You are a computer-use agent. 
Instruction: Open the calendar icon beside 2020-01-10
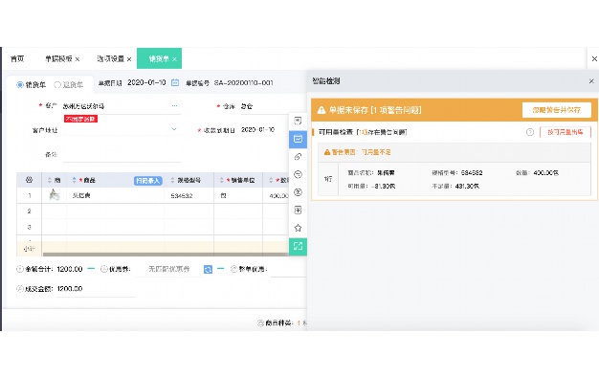[x=175, y=82]
